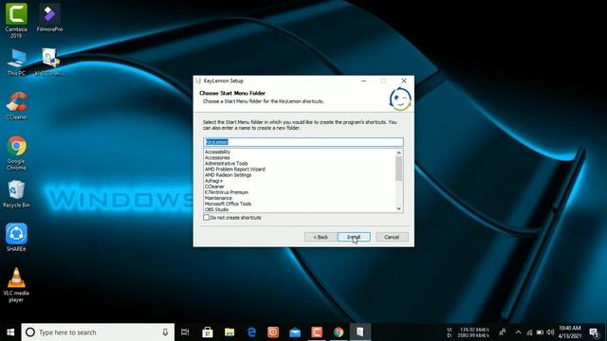
Task: Select AMD Problem Report Wizard folder
Action: (x=235, y=170)
